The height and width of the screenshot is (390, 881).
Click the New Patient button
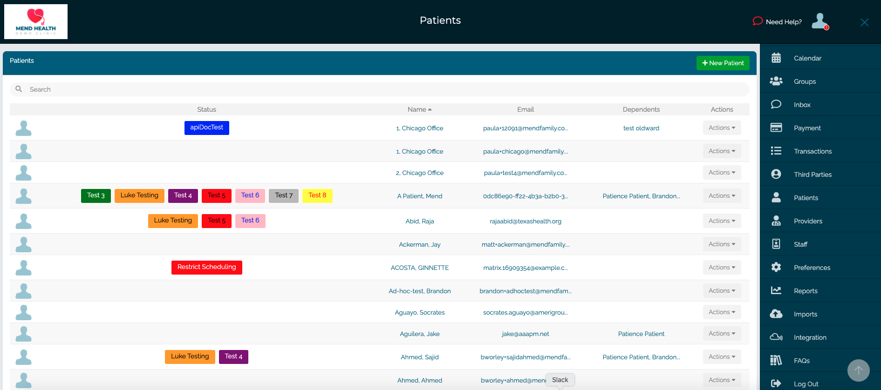(723, 63)
